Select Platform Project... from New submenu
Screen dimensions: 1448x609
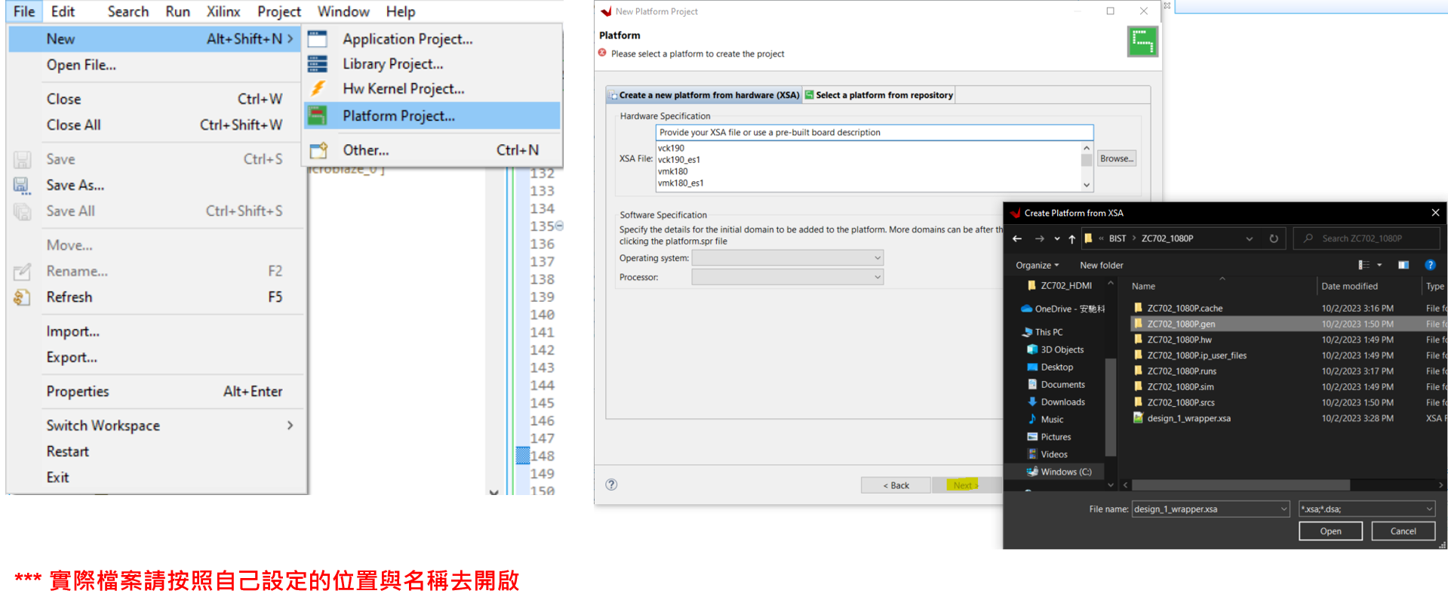click(432, 115)
